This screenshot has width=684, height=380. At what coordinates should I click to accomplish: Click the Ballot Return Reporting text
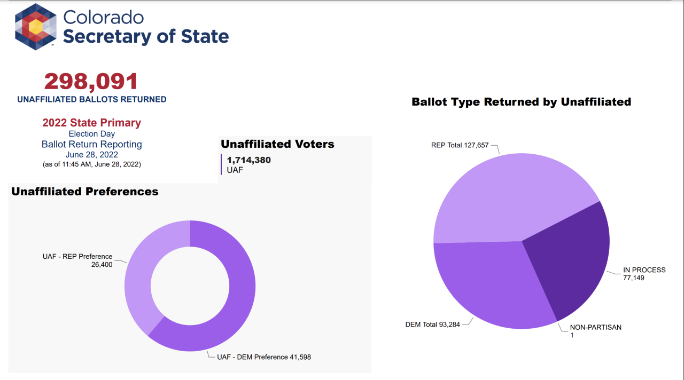91,144
